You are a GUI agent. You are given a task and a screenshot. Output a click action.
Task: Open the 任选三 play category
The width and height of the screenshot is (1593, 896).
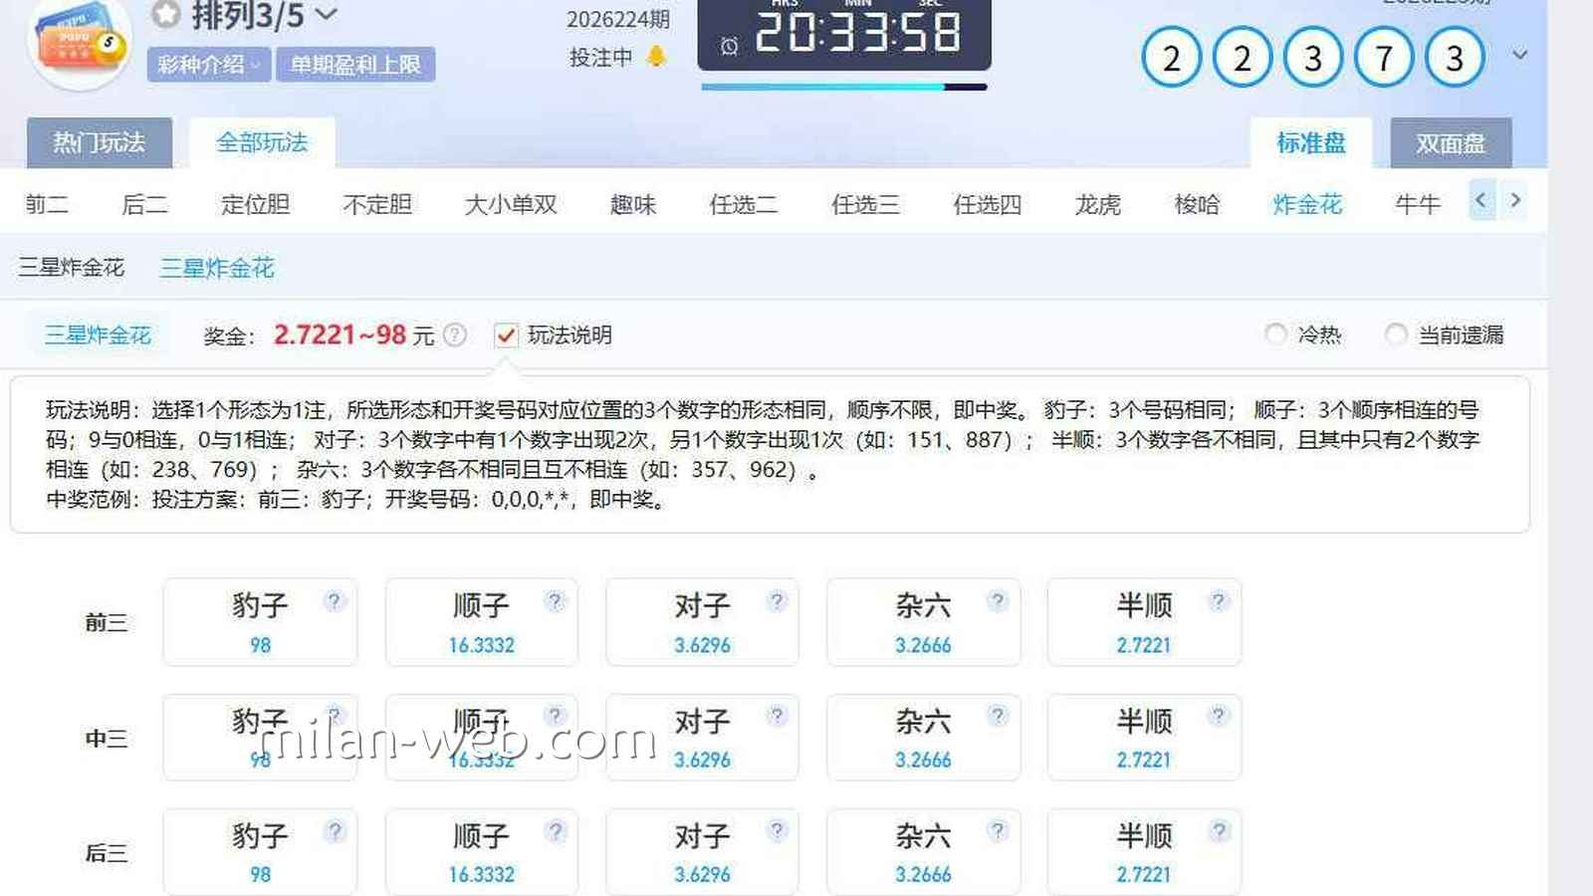(x=865, y=204)
